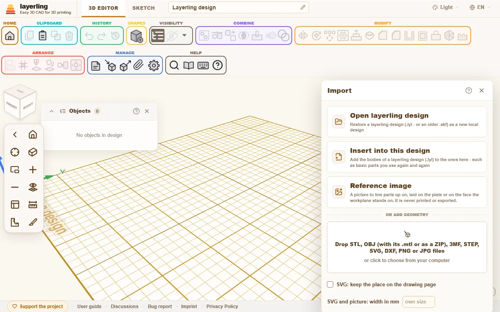Viewport: 500px width, 312px height.
Task: Click the question mark icon in Help group
Action: (218, 66)
